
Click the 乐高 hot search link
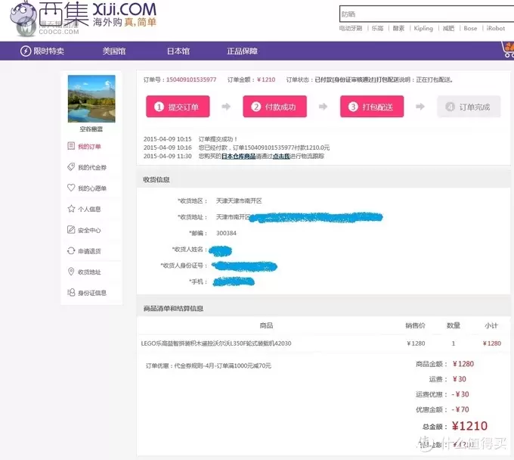377,28
